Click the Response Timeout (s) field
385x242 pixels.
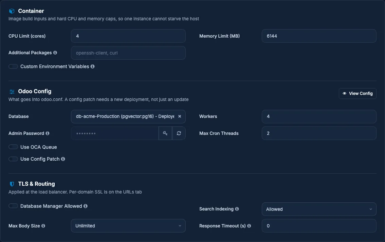(x=319, y=226)
